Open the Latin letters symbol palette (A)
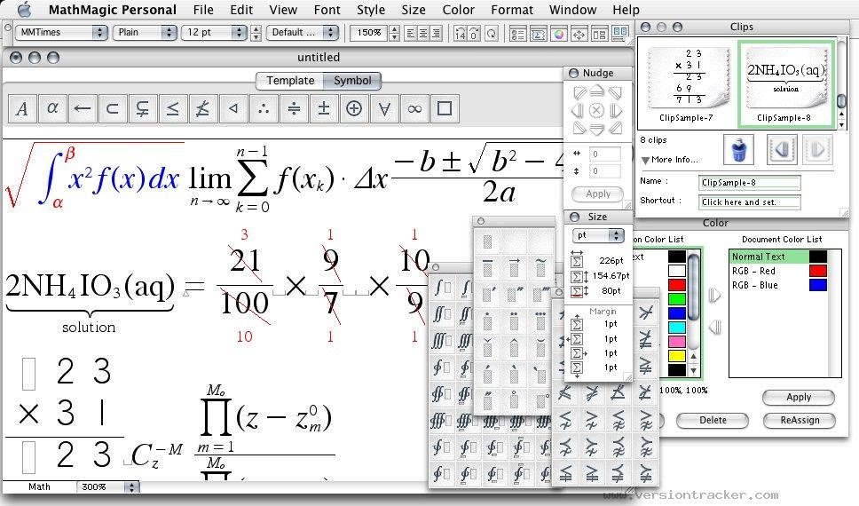The height and width of the screenshot is (506, 859). pyautogui.click(x=22, y=108)
